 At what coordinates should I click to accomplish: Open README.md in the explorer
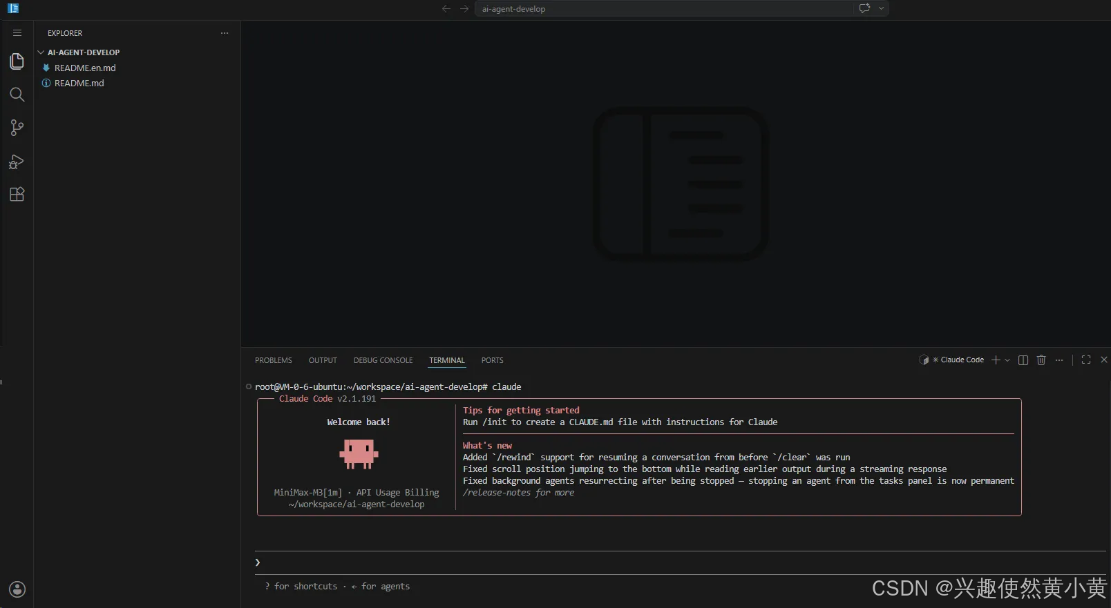[79, 83]
